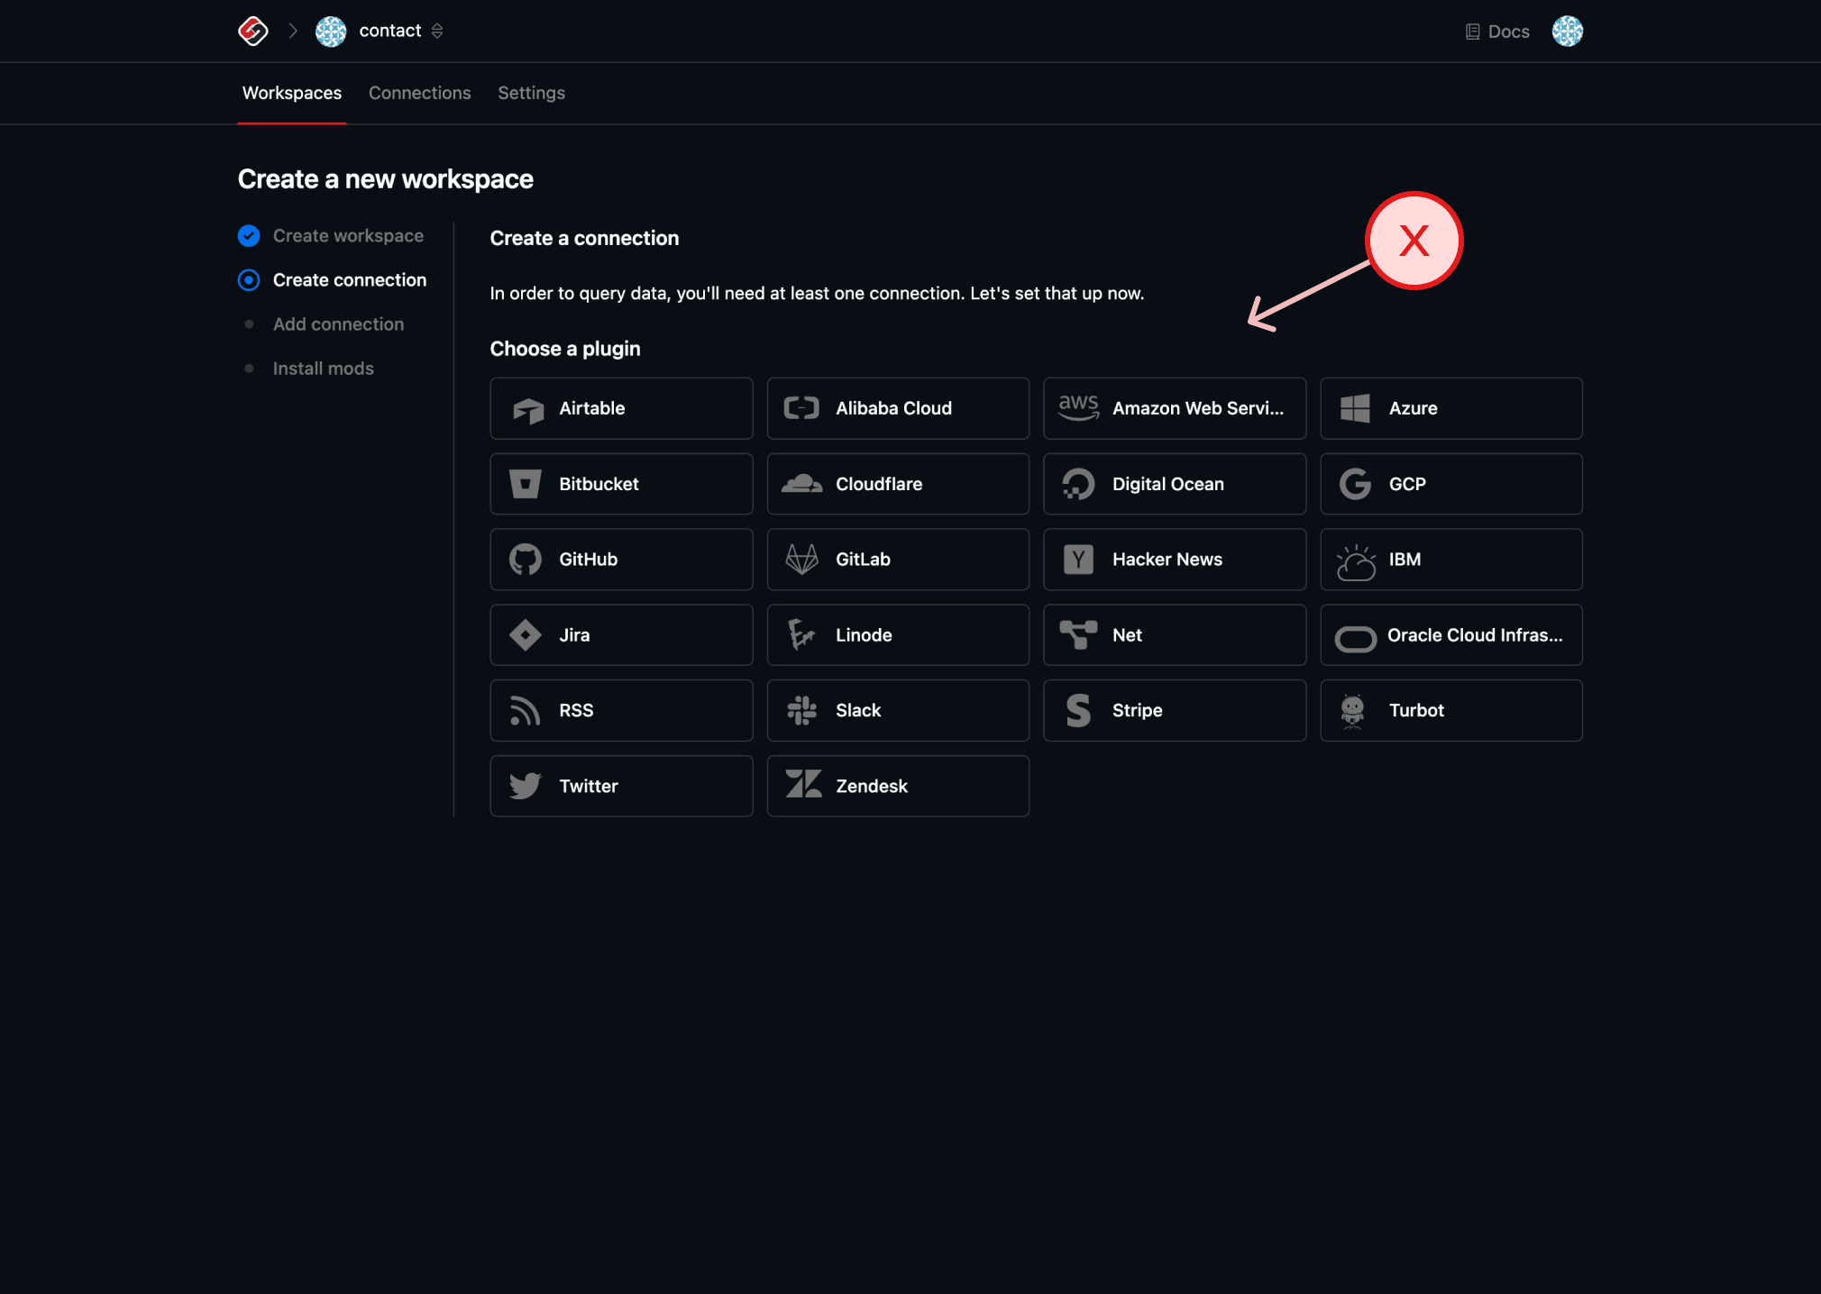Click the Airtable plugin icon

[x=527, y=409]
